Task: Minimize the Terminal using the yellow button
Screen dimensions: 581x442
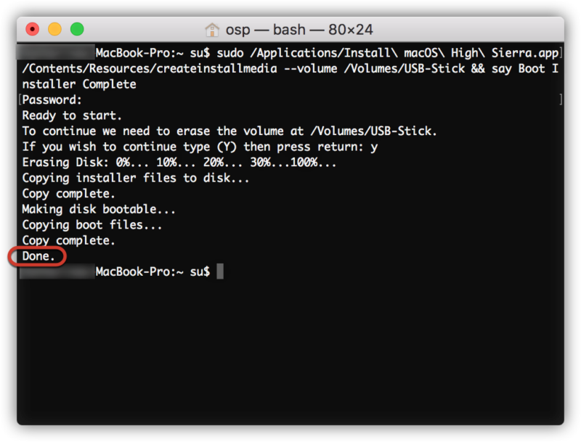Action: [55, 29]
